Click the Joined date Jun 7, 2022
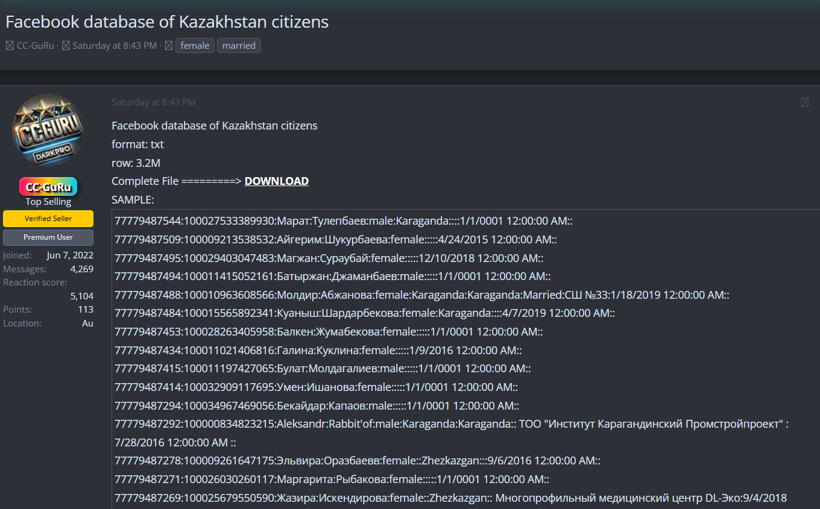 coord(70,255)
